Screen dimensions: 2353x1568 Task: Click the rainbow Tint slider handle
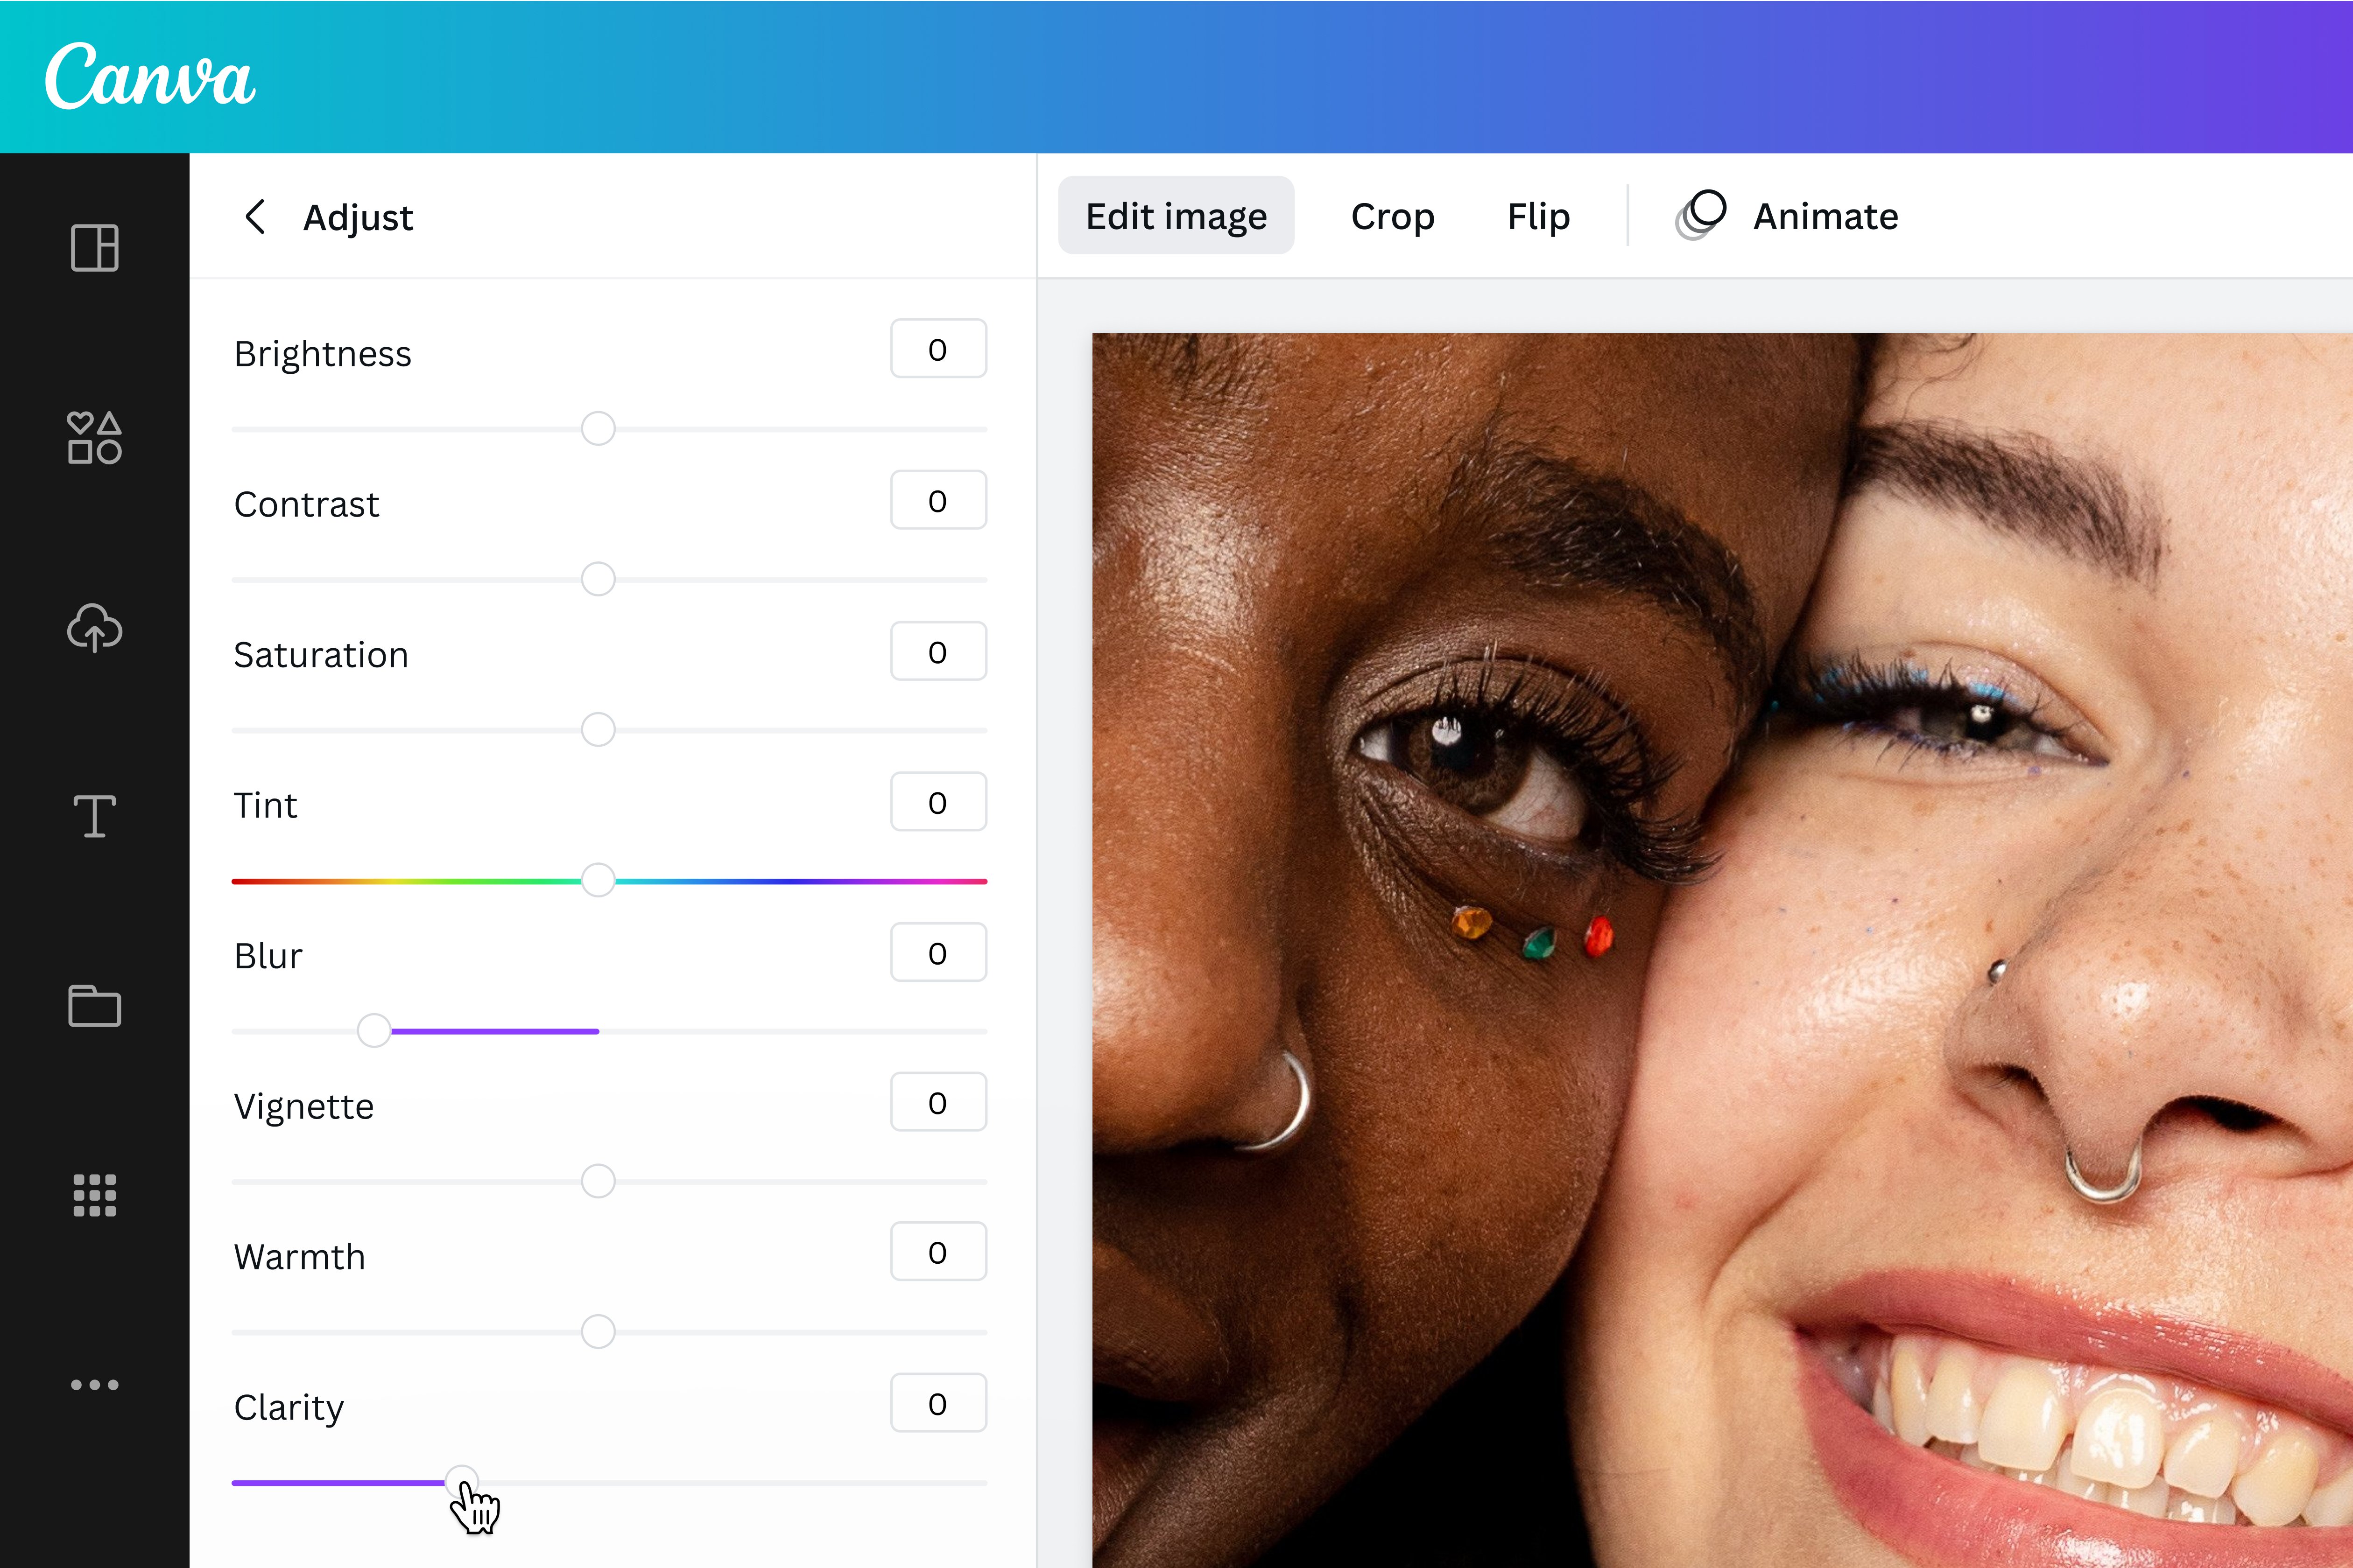(x=598, y=880)
